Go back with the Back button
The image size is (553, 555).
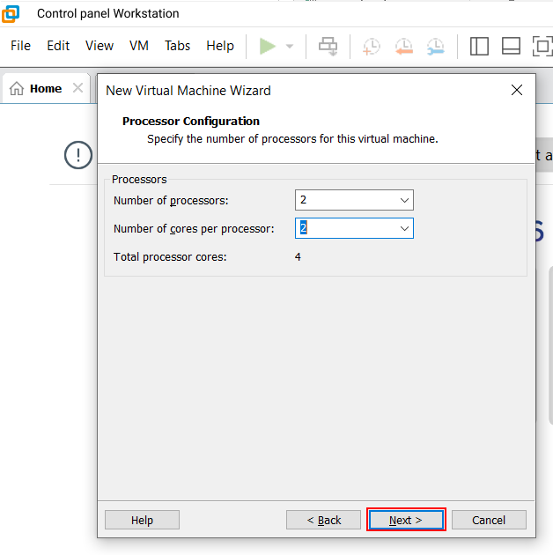(323, 520)
